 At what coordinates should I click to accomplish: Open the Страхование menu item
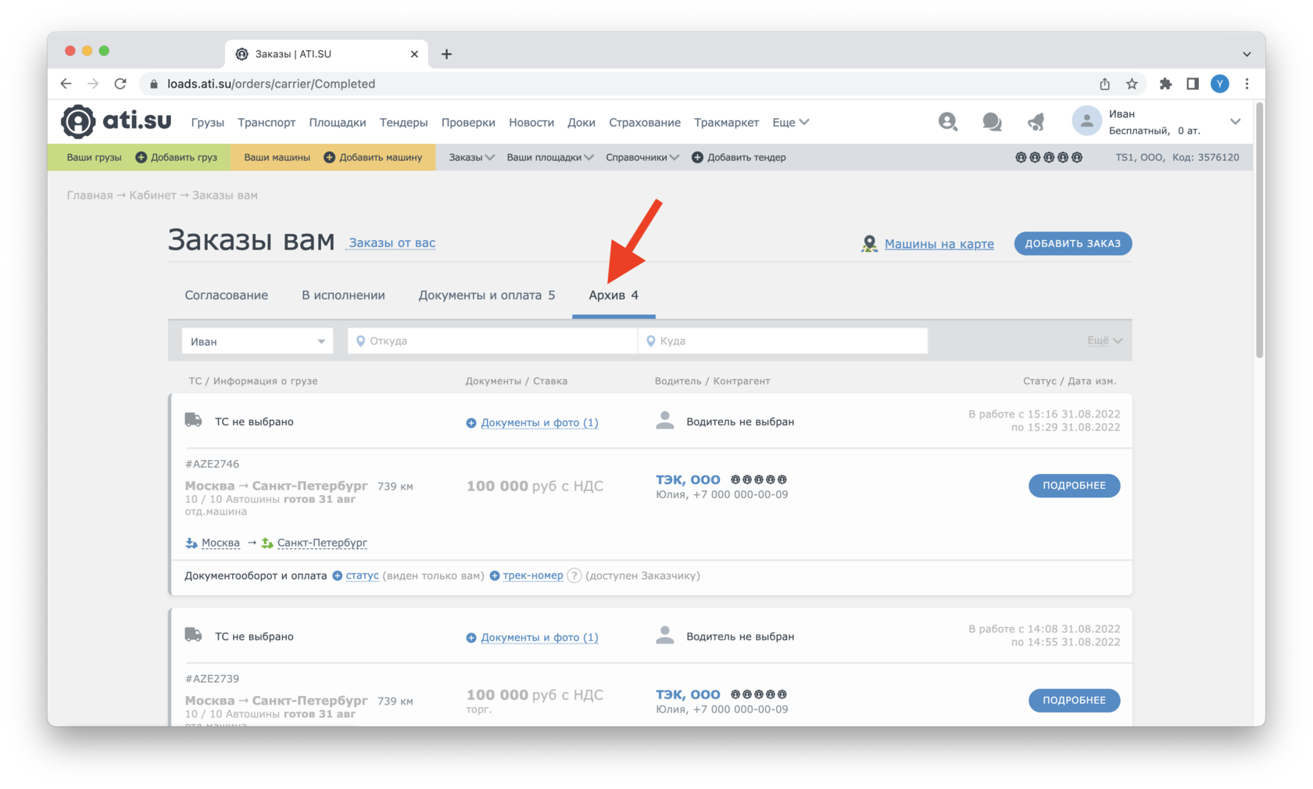point(645,122)
